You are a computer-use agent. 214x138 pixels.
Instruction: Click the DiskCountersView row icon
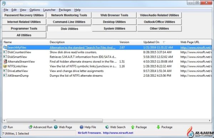(x=5, y=52)
